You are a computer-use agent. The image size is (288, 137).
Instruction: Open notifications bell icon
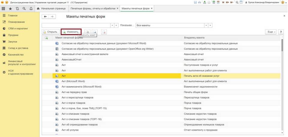click(31, 9)
